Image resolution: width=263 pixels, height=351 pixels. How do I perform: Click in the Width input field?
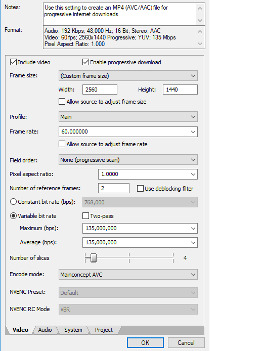coord(100,90)
